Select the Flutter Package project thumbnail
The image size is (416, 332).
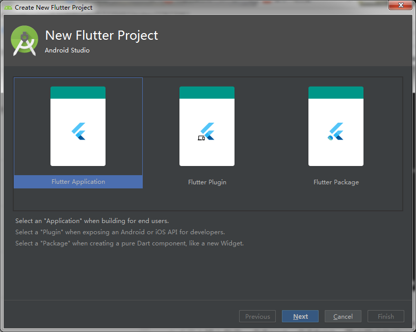(x=336, y=126)
